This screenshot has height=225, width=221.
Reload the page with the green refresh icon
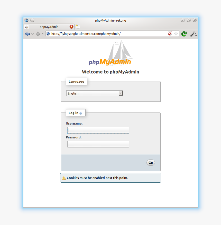click(x=184, y=34)
